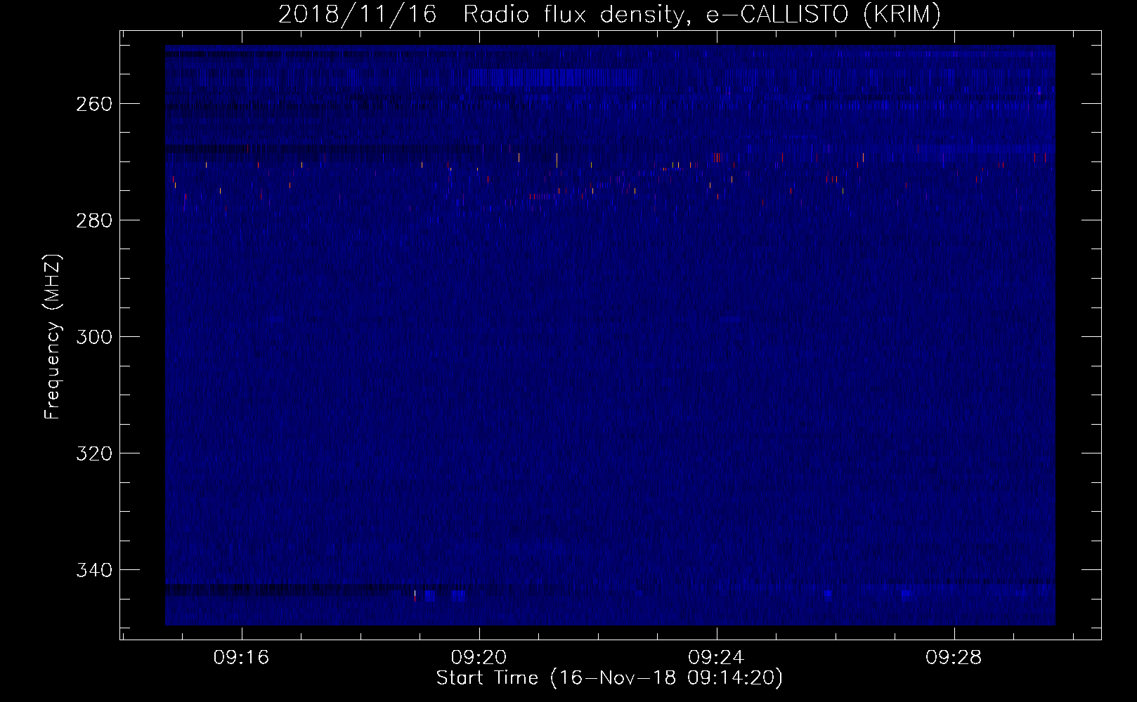Click the 320 frequency tick label
Screen dimensions: 1137x702
pos(93,453)
